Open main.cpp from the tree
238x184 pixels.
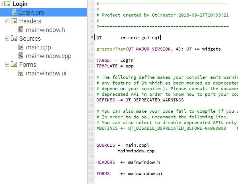[38, 47]
